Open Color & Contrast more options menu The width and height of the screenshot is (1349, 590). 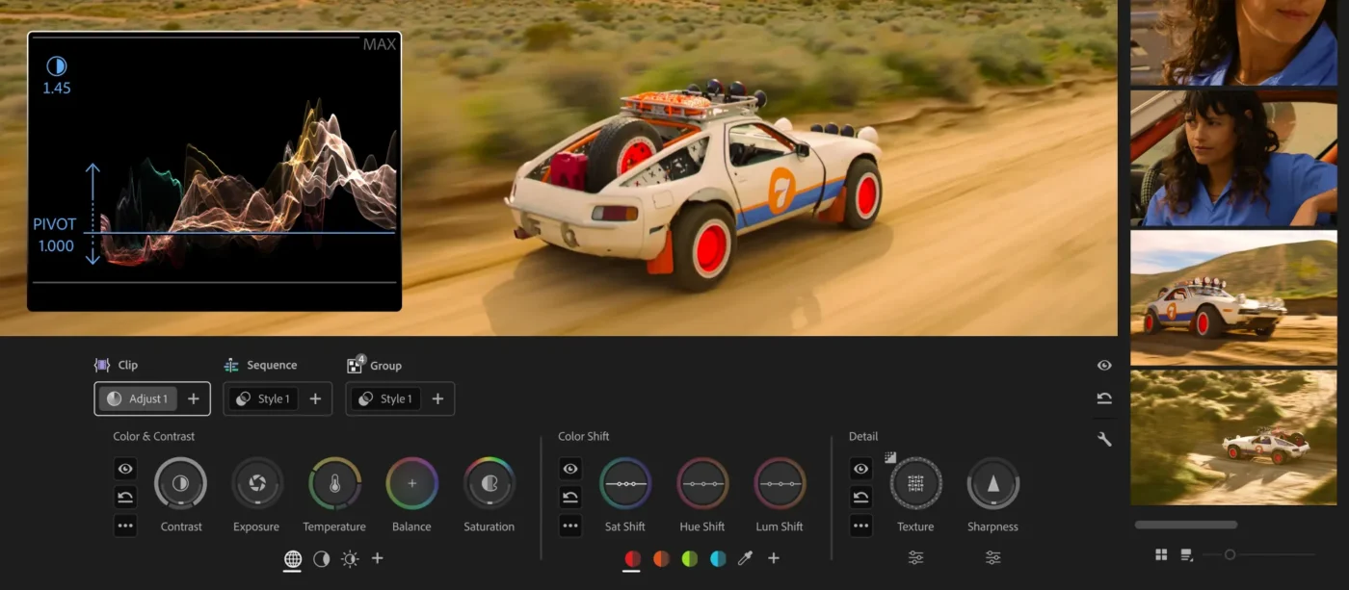point(125,526)
